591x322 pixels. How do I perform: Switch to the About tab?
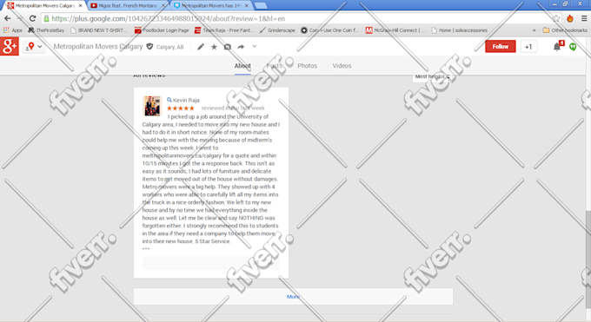coord(242,66)
